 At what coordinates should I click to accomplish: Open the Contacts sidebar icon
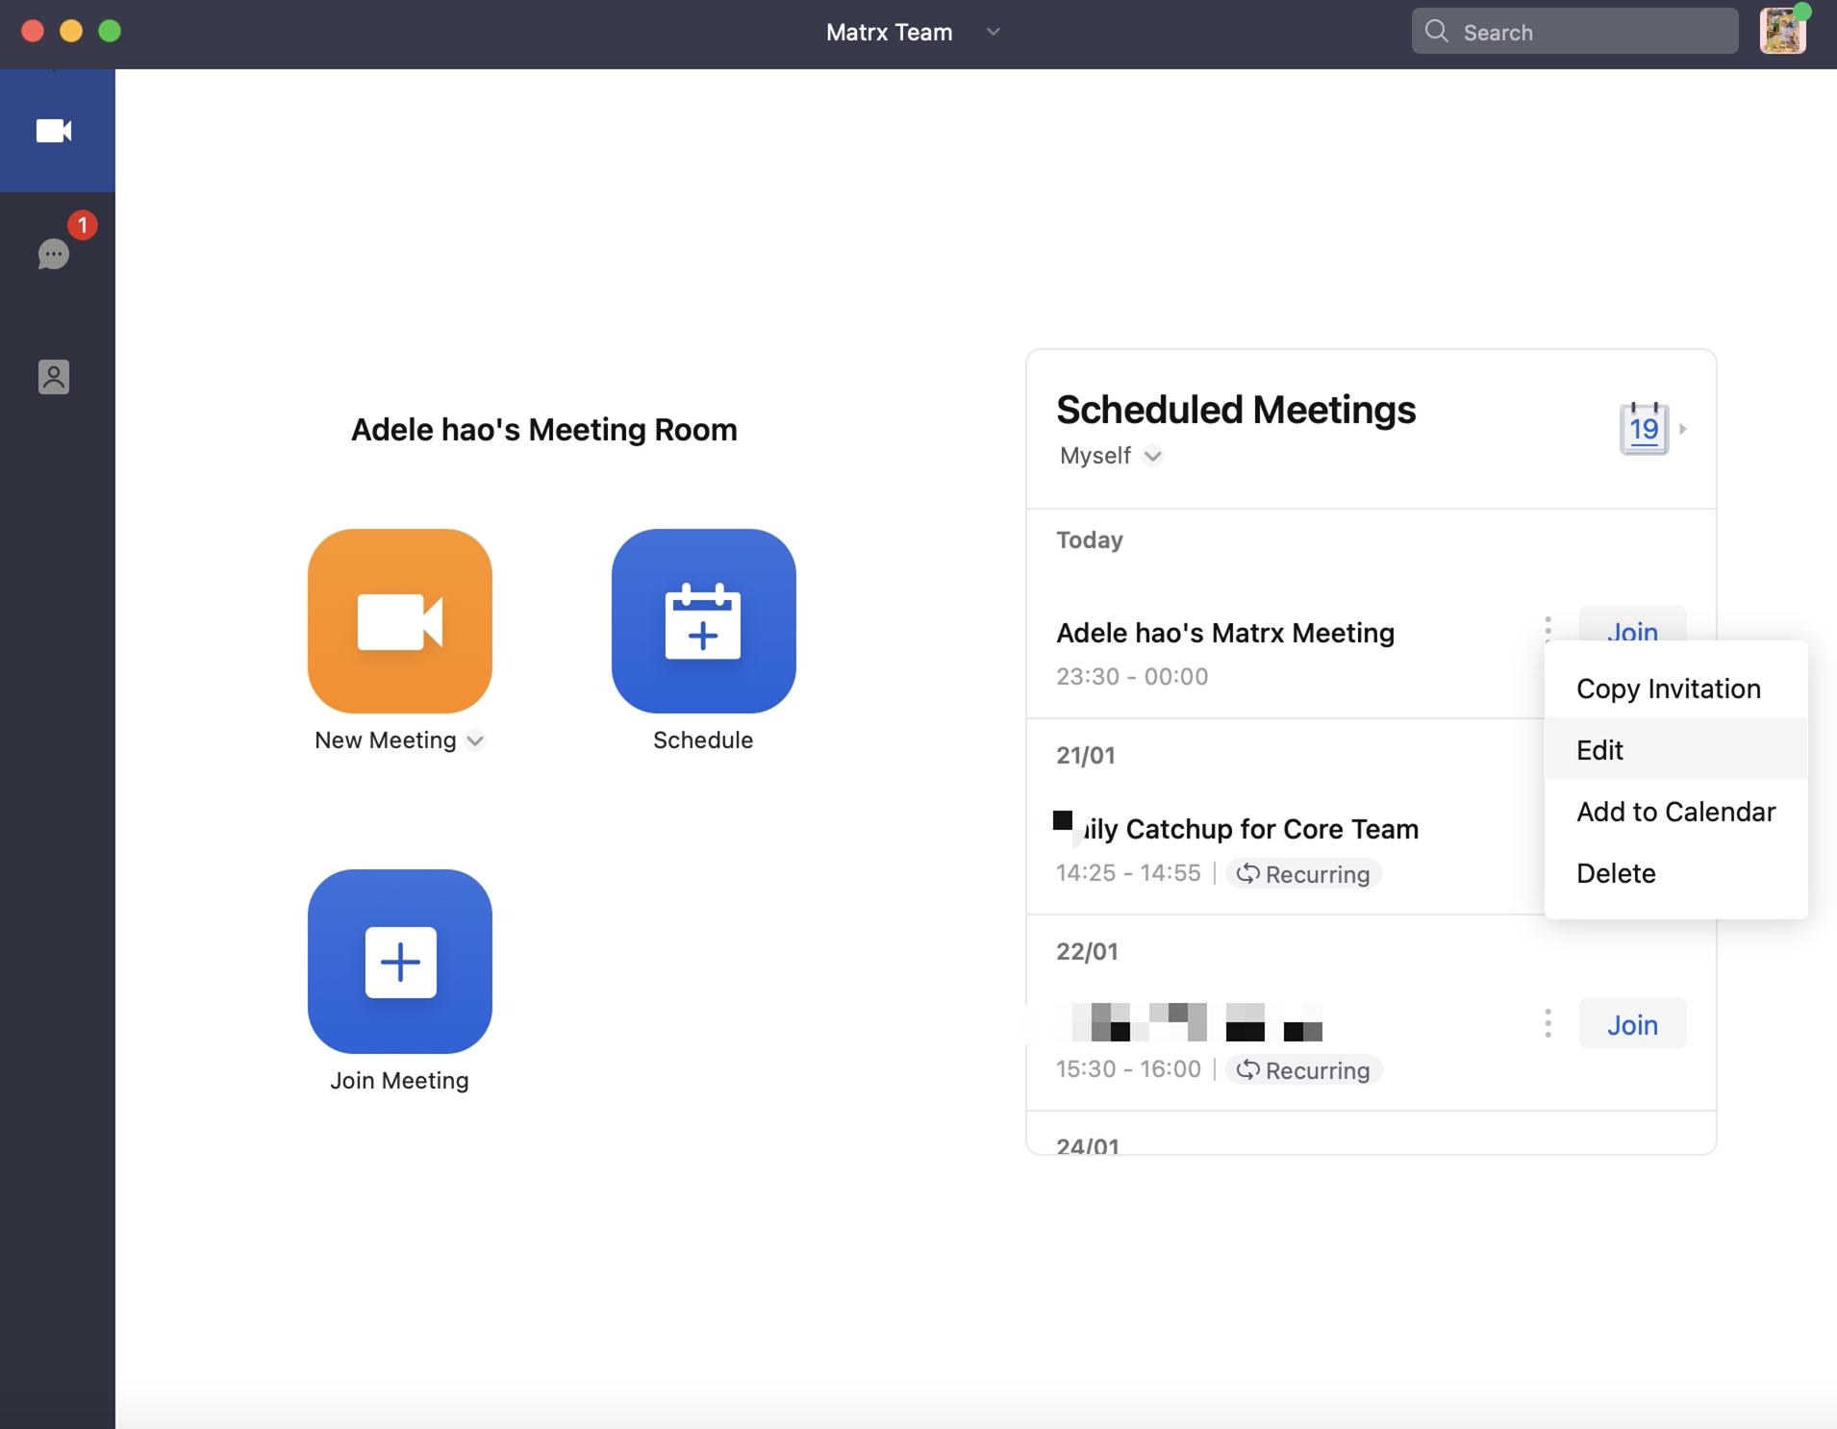(54, 377)
